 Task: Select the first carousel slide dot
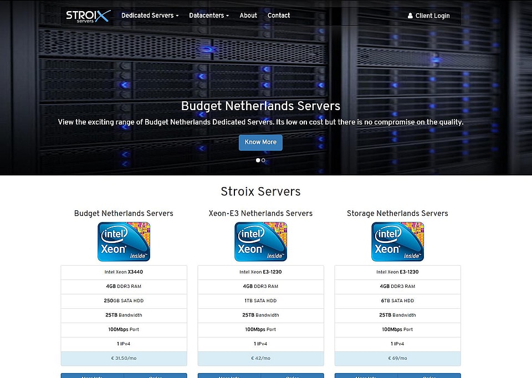click(x=258, y=160)
